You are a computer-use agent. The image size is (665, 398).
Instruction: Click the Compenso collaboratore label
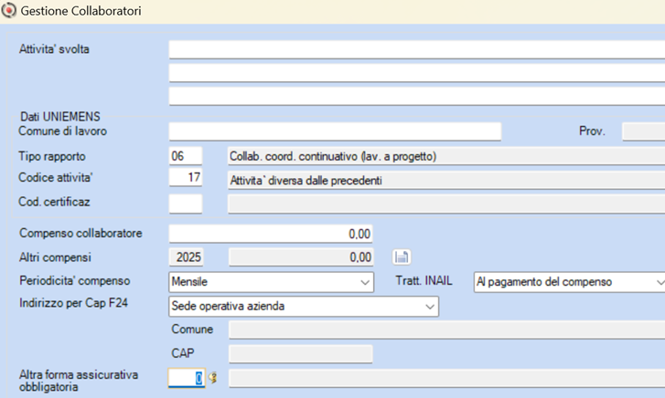point(80,234)
